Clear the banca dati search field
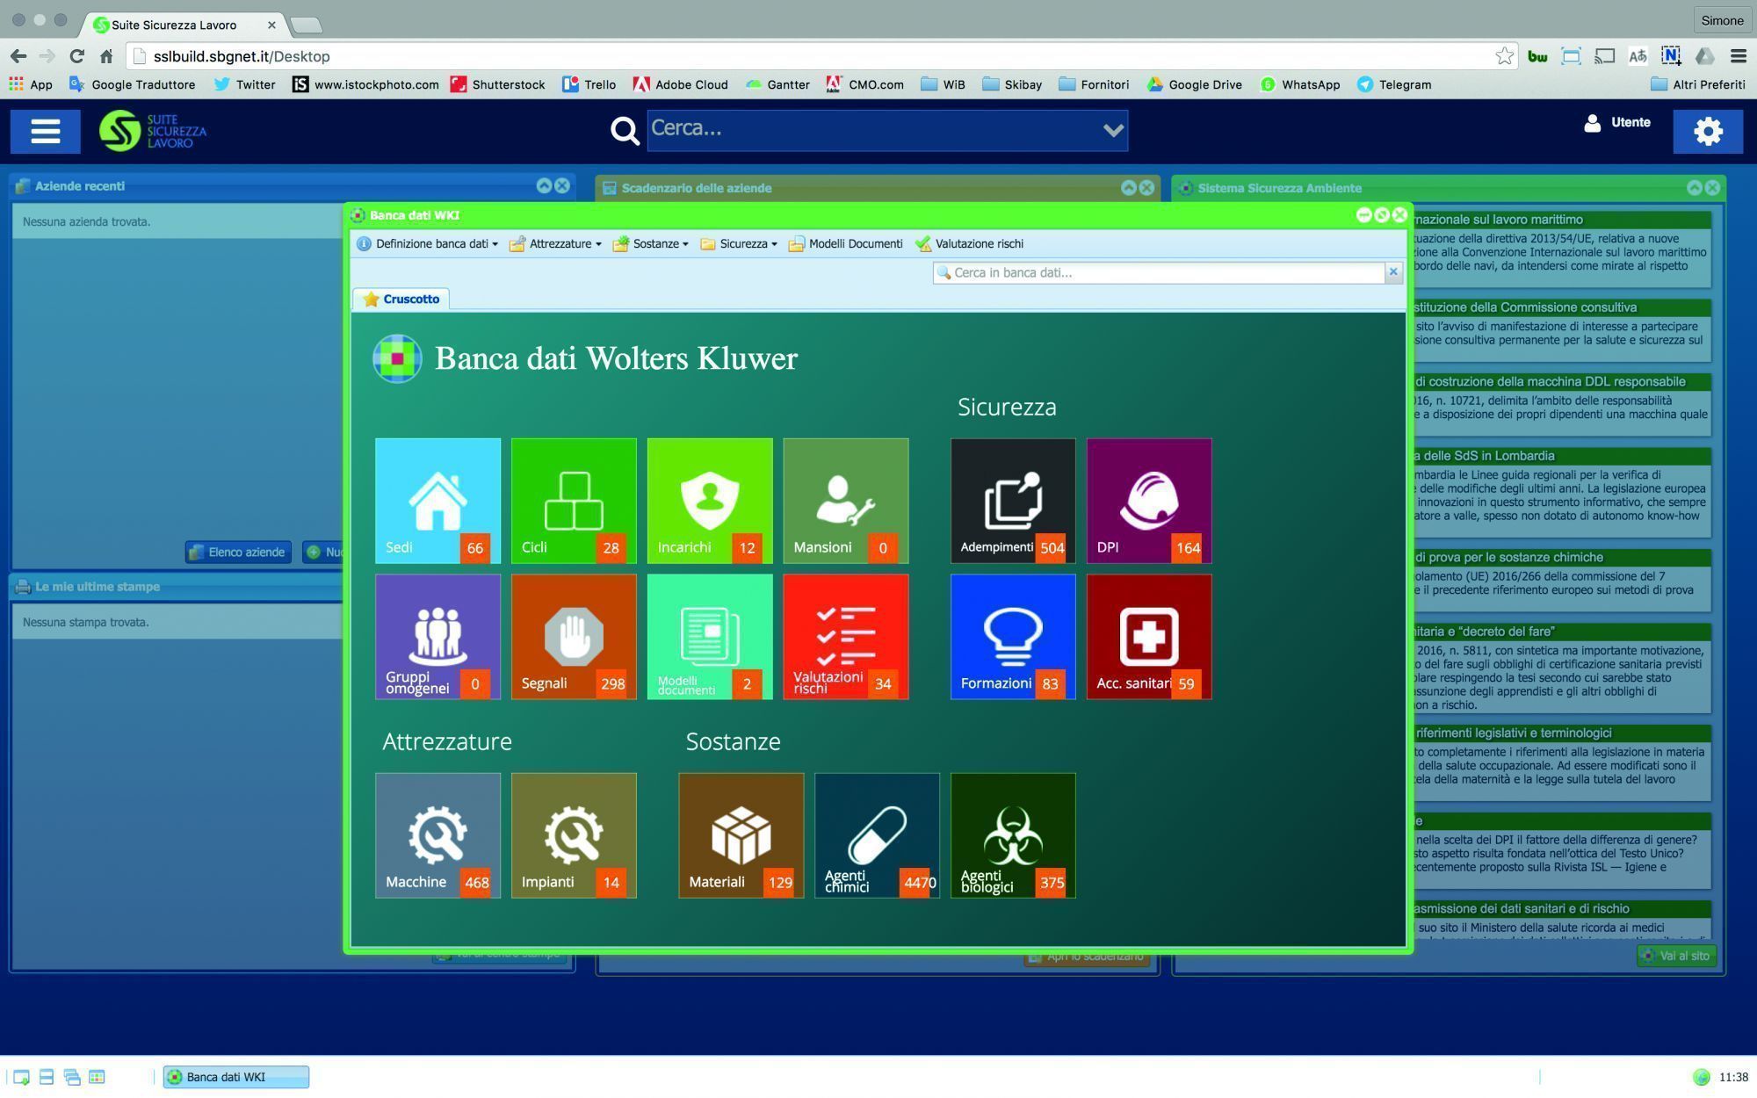This screenshot has height=1098, width=1757. pos(1392,272)
